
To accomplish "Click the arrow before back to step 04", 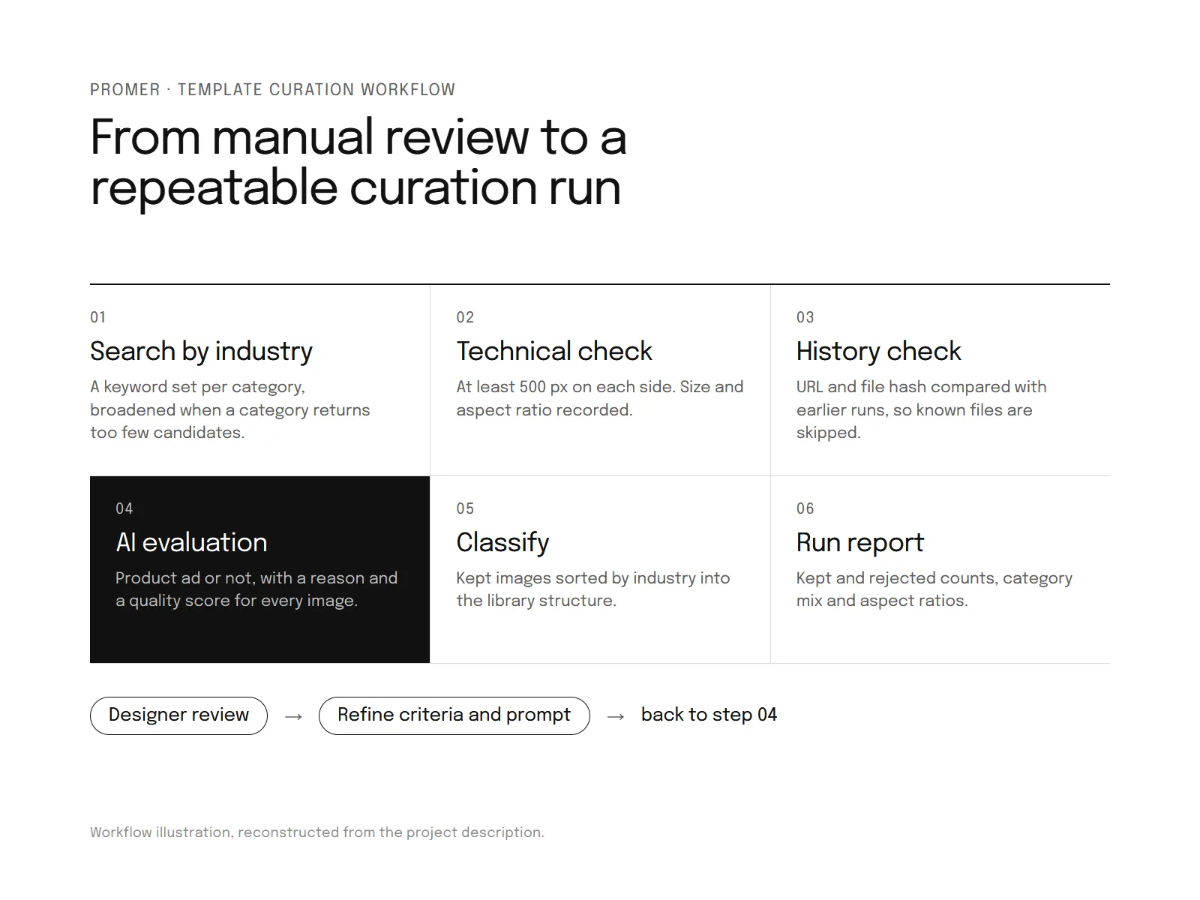I will tap(616, 717).
